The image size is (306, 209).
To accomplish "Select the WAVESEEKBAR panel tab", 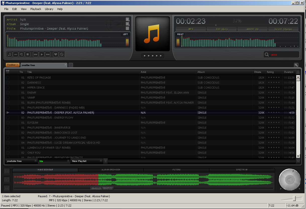I will coord(45,170).
